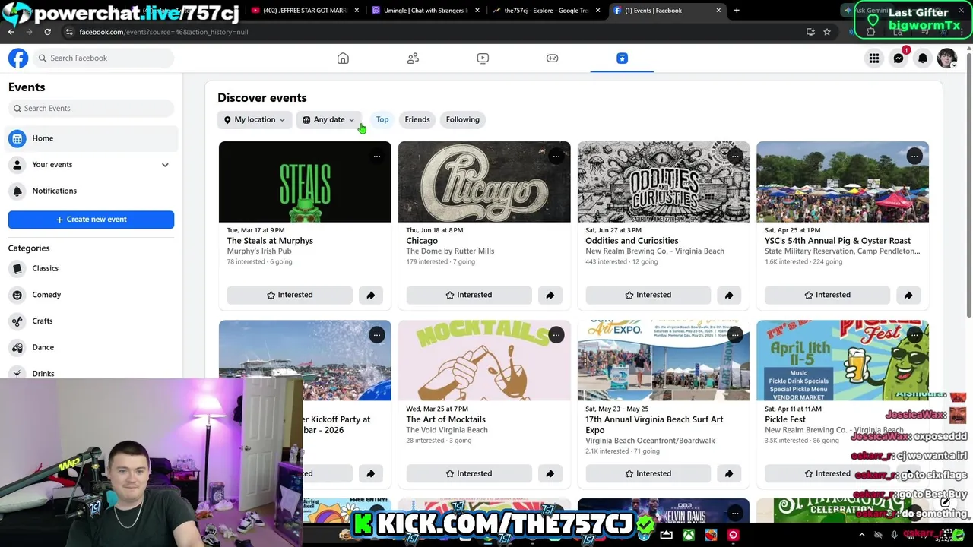This screenshot has width=973, height=547.
Task: Share The Steals at Murphys event
Action: [x=370, y=295]
